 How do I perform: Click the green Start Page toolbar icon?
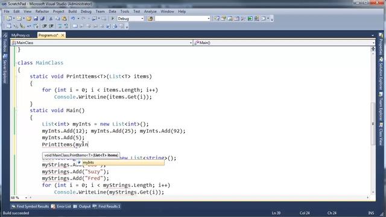point(250,19)
